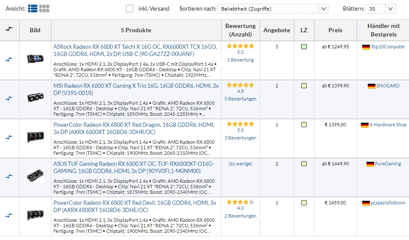Click PowerColor Red Devil product thumbnail
This screenshot has height=240, width=409.
[x=35, y=215]
